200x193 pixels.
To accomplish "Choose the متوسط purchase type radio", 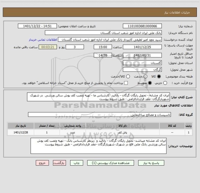I will pos(150,83).
